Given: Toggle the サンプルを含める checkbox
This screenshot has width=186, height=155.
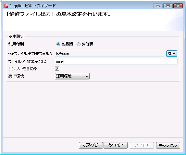Looking at the screenshot, I should pyautogui.click(x=57, y=69).
